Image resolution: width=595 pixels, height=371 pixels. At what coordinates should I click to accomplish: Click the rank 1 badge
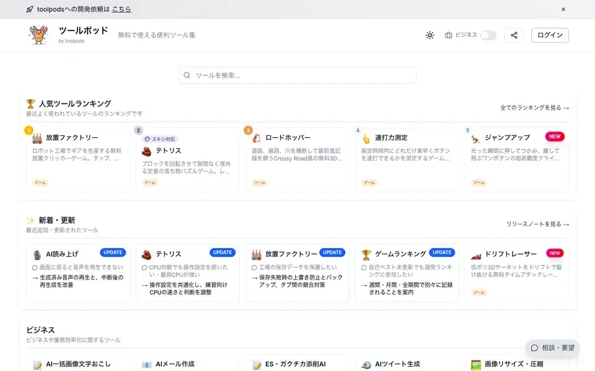[29, 130]
